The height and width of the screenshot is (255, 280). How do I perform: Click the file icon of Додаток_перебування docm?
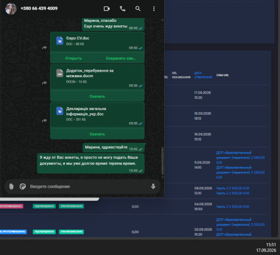60,73
